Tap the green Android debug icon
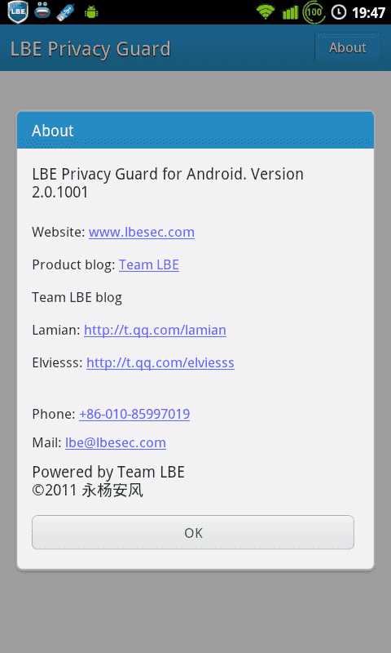 tap(91, 12)
